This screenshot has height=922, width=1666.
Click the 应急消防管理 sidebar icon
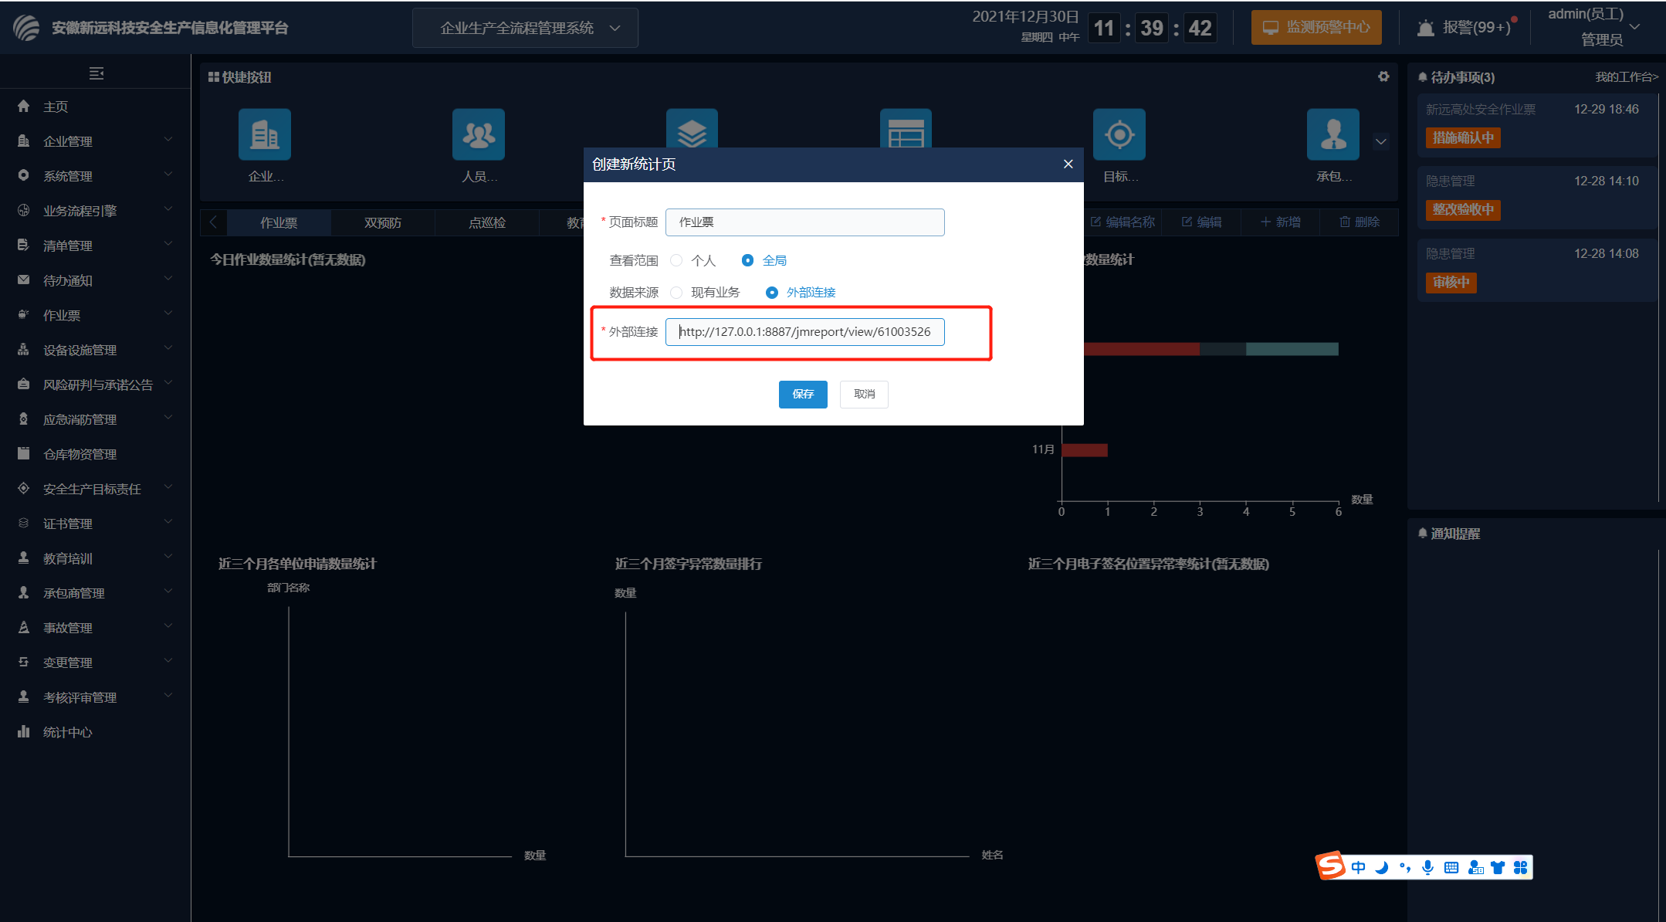click(24, 419)
